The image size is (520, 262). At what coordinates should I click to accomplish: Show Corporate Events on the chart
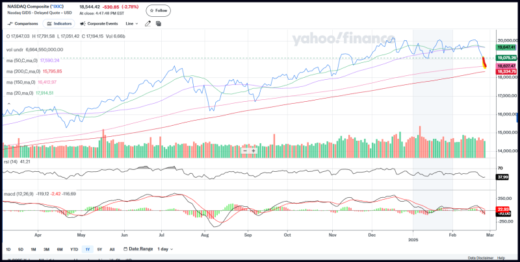click(x=99, y=24)
